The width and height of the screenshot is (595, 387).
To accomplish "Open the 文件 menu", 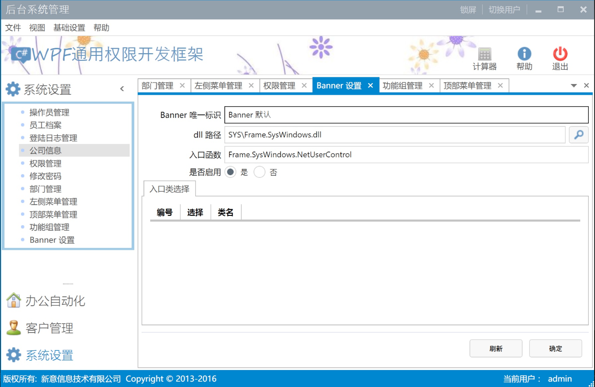I will tap(13, 28).
